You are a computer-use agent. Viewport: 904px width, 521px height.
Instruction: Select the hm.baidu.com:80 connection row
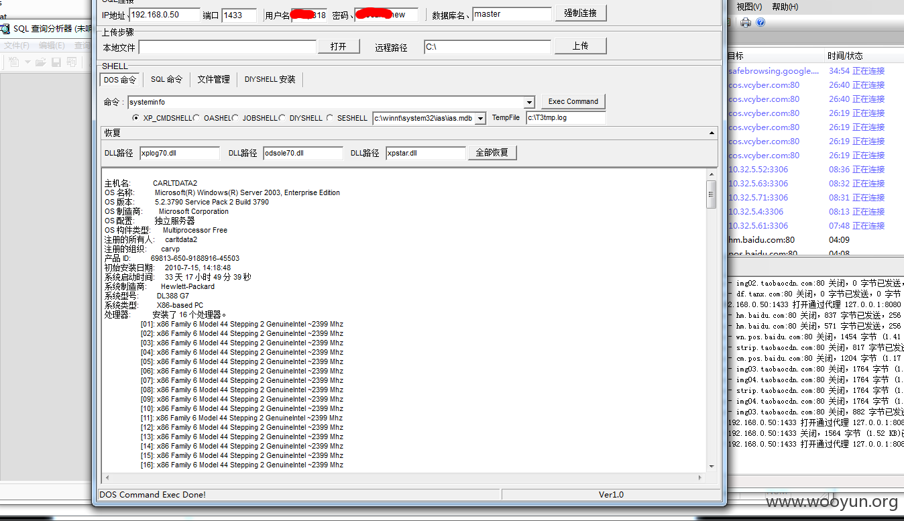click(815, 239)
